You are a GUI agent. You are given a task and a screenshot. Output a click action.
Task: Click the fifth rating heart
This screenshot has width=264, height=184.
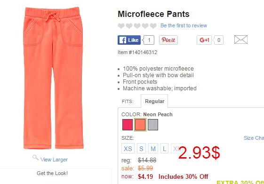[153, 26]
